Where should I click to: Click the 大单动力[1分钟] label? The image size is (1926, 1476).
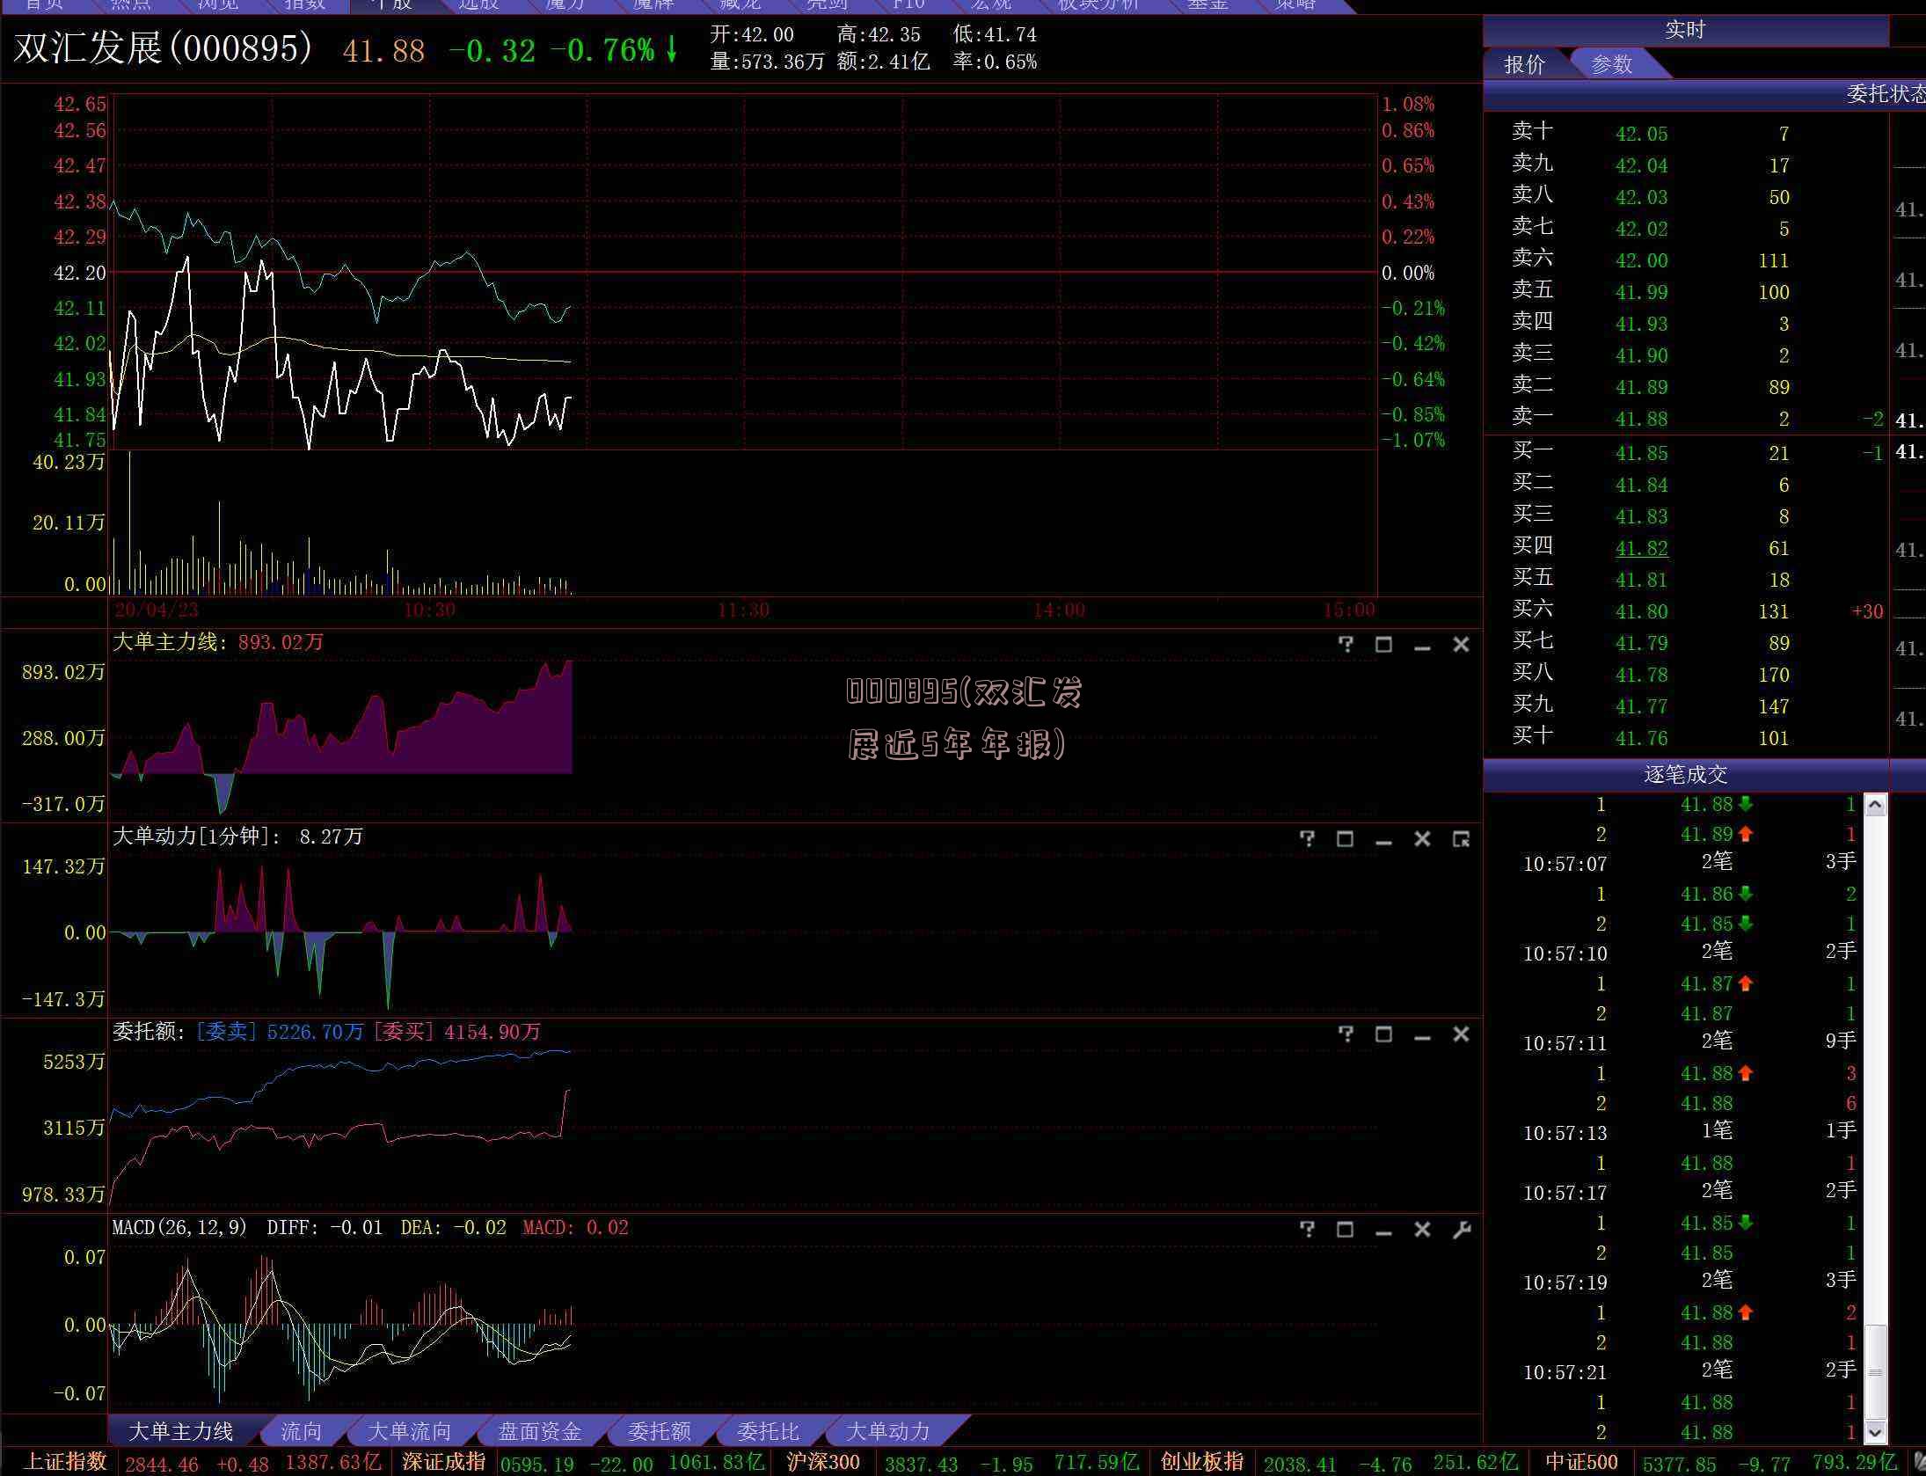coord(197,837)
